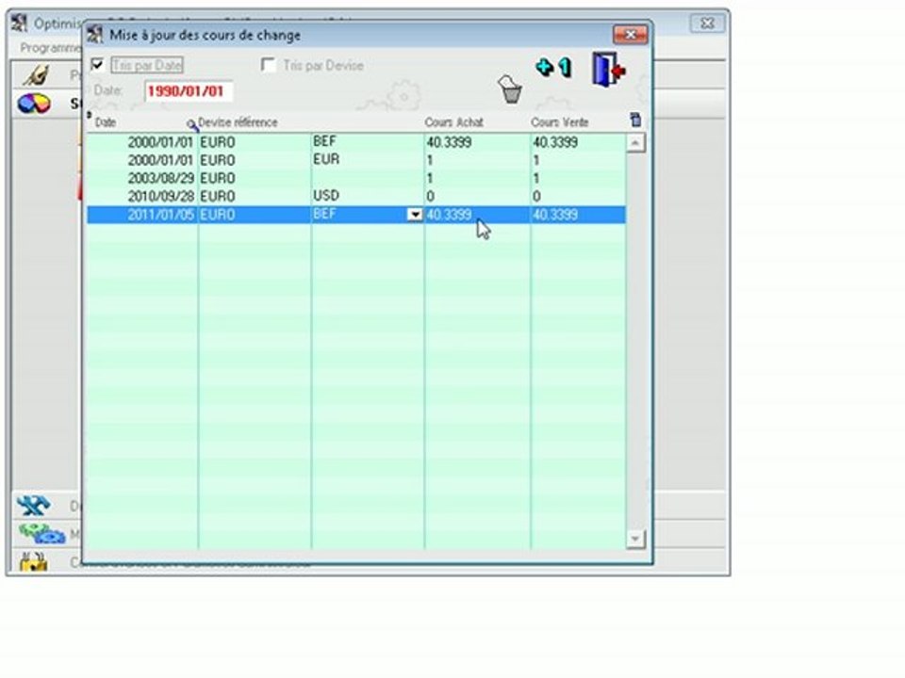Click the scrollbar down arrow
Screen dimensions: 905x678
click(634, 539)
